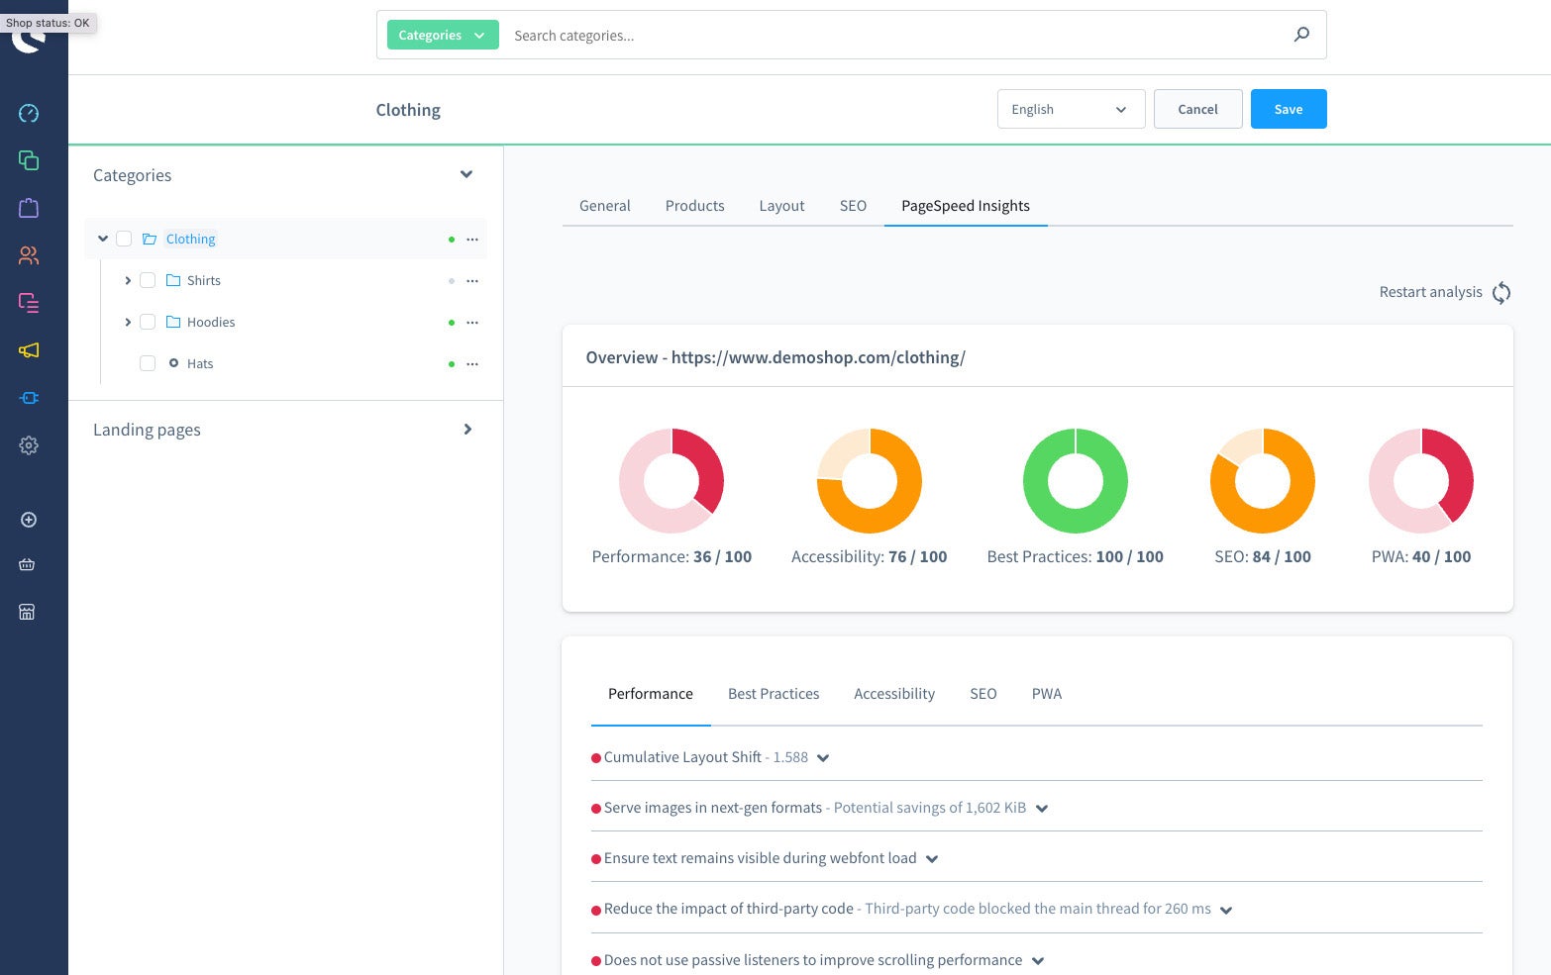
Task: Select the Performance audit tab
Action: point(651,694)
